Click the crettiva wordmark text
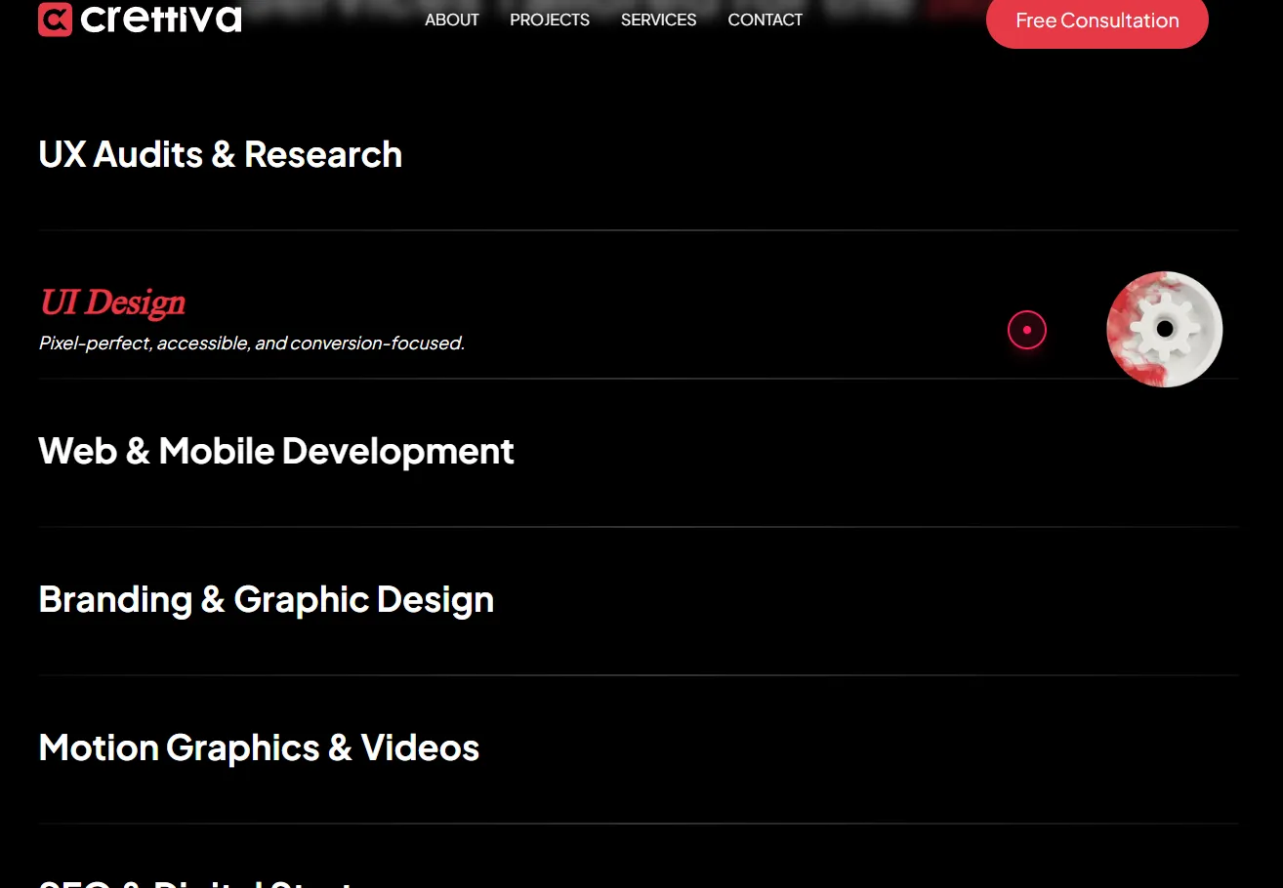 161,20
